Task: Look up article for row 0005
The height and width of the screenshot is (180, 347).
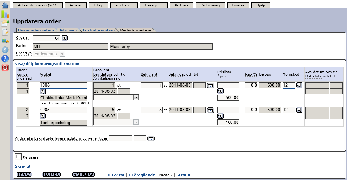Action: coord(43,116)
